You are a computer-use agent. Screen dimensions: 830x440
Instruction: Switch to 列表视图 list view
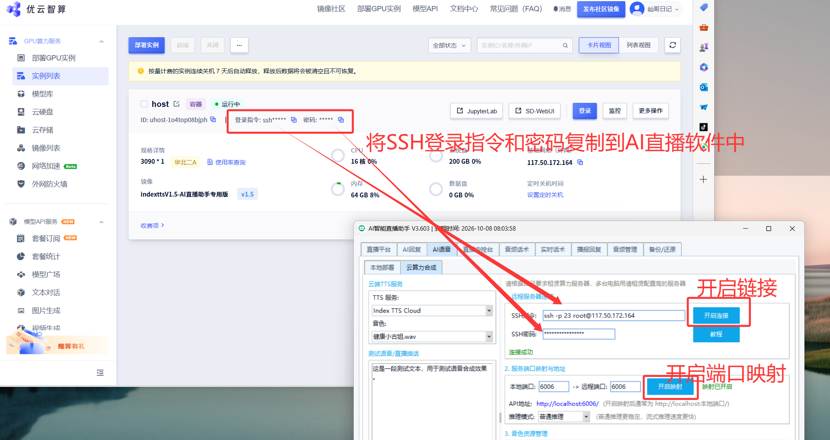639,45
